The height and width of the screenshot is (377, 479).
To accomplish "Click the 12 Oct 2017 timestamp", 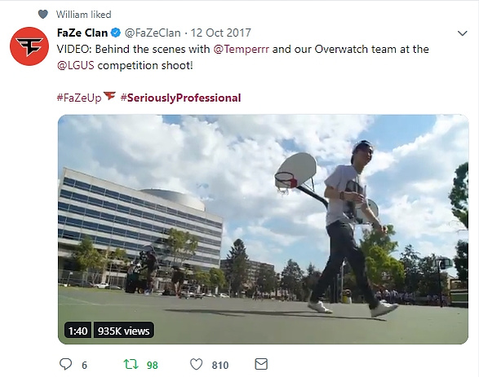I will [x=221, y=33].
